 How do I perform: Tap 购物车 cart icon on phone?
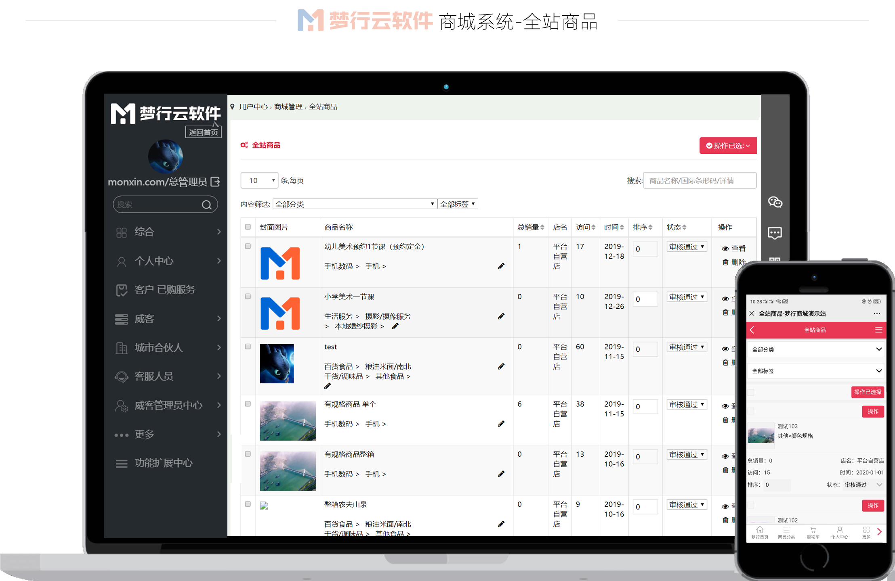[x=813, y=530]
